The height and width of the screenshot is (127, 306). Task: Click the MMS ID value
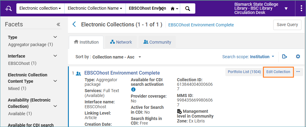[195, 103]
